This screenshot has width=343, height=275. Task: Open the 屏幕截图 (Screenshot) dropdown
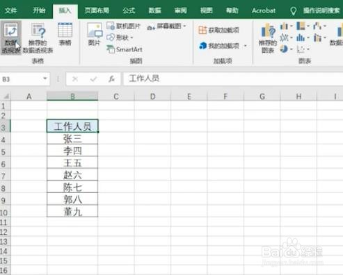point(166,26)
